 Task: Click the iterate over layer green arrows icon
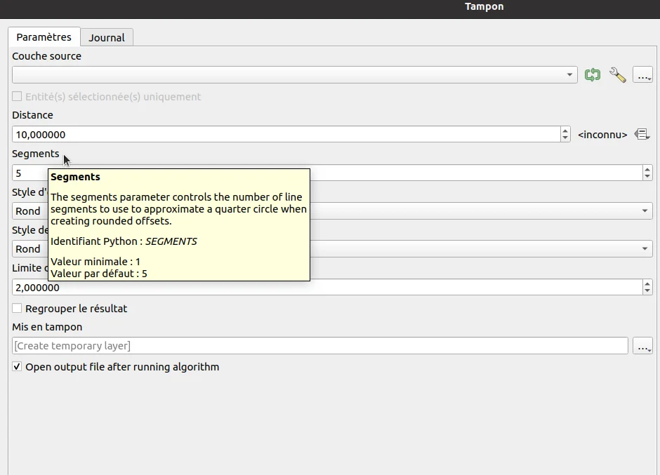point(593,75)
